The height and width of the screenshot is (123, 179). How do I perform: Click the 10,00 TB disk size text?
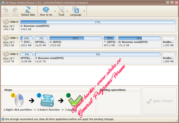[x=9, y=61]
